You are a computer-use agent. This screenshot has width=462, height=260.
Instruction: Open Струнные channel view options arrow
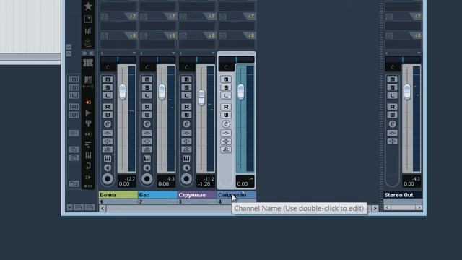pyautogui.click(x=213, y=53)
